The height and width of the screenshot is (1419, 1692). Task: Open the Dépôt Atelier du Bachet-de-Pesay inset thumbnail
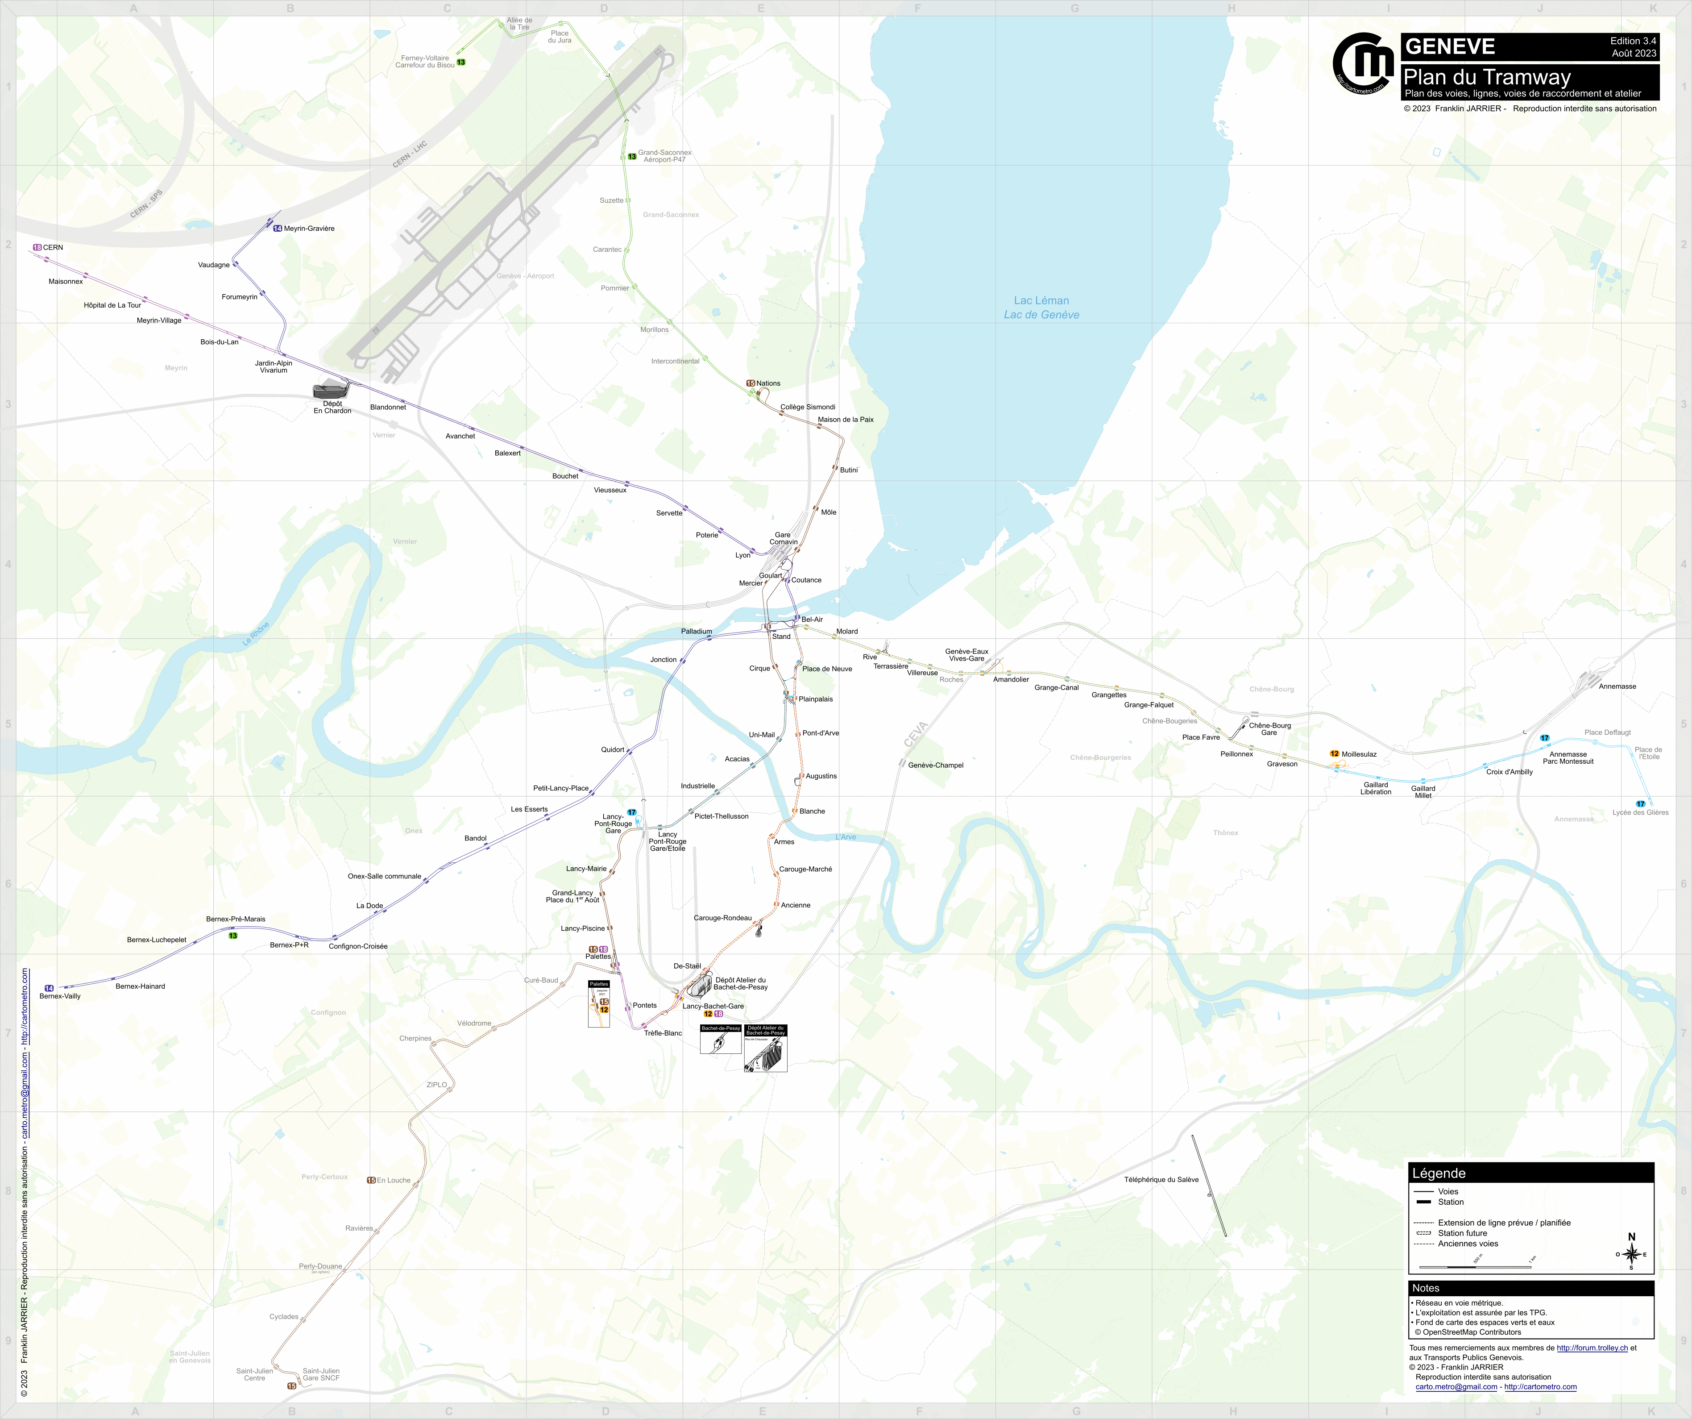(x=765, y=1049)
